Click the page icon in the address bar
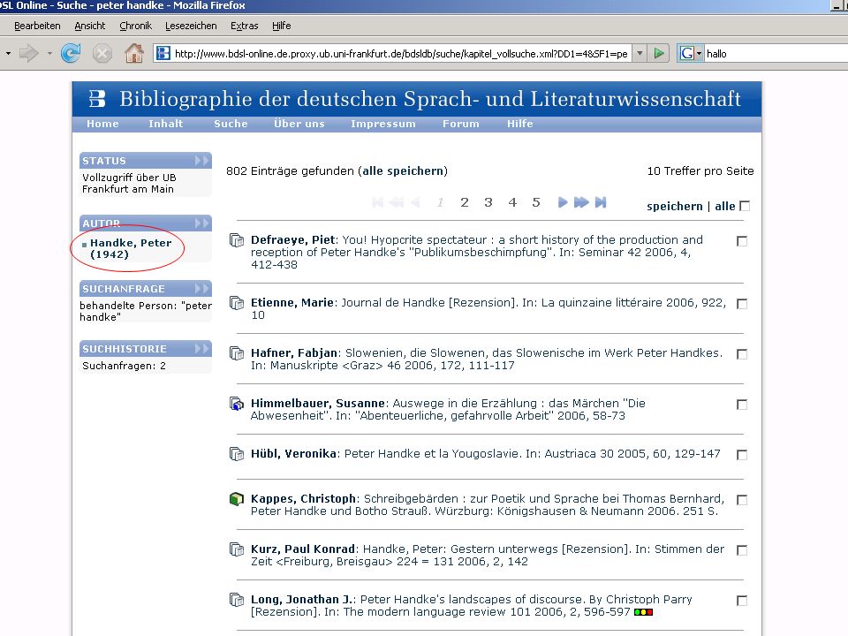Screen dimensions: 848x636 pos(163,53)
